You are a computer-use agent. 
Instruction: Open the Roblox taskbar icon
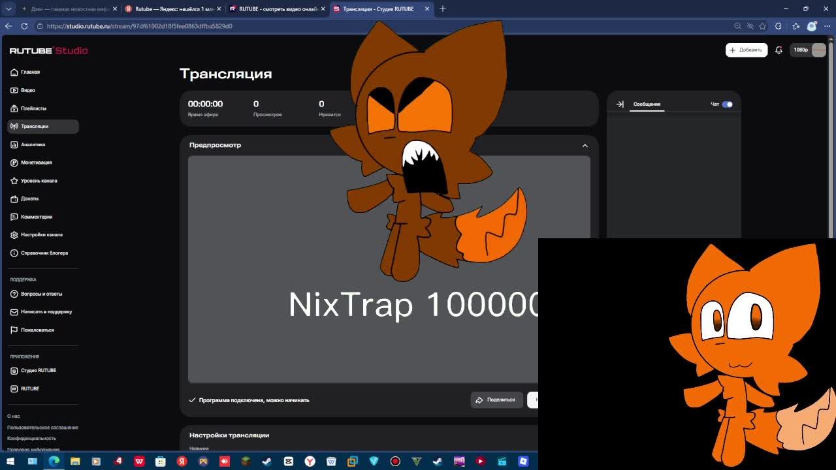(x=523, y=462)
